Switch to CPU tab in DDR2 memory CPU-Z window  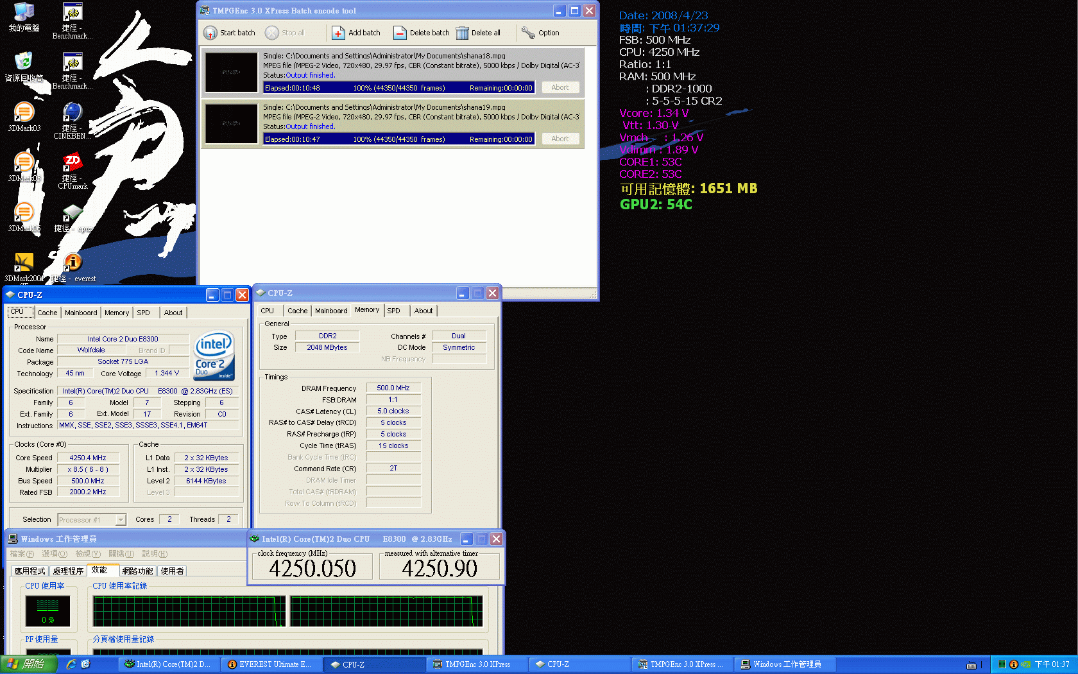(x=268, y=311)
